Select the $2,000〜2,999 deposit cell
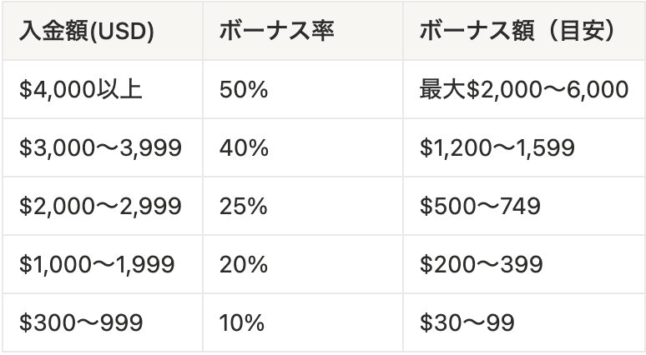 click(x=101, y=206)
